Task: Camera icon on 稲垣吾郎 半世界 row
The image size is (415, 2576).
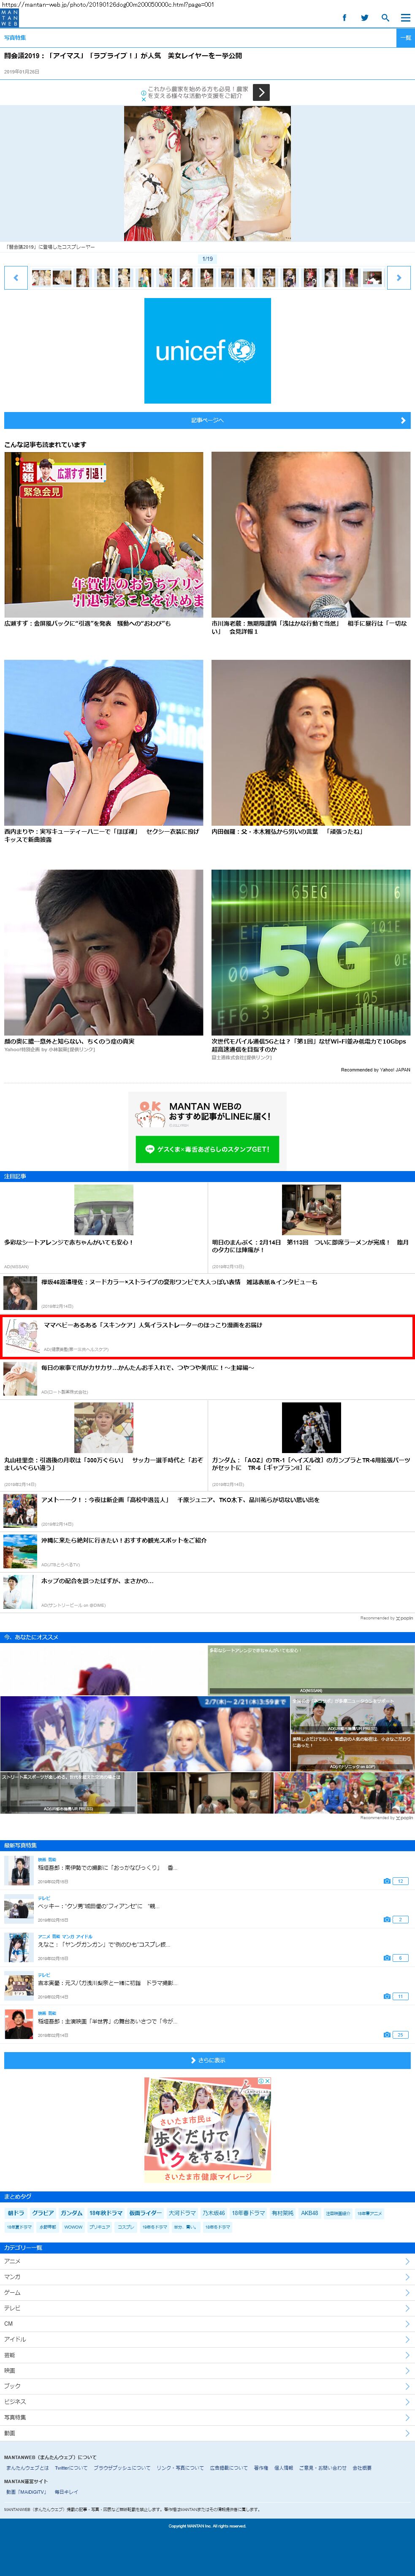Action: tap(387, 2034)
